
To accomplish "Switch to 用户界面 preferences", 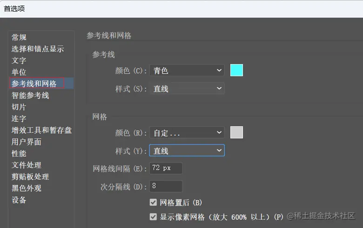I will pyautogui.click(x=27, y=142).
